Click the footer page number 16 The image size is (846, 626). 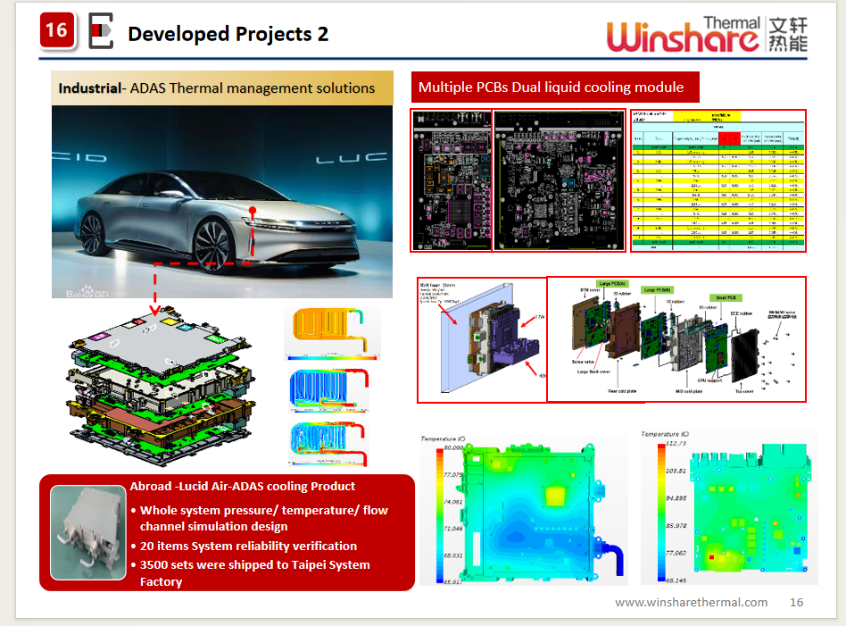[x=796, y=602]
